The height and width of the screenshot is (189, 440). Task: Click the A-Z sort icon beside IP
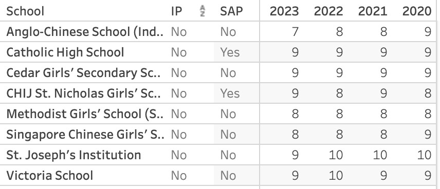coord(202,11)
